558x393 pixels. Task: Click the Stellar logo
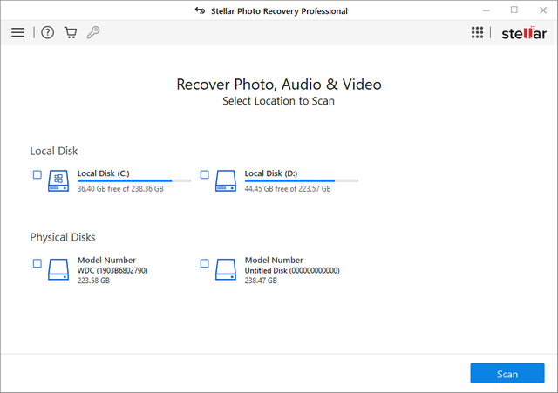[522, 32]
